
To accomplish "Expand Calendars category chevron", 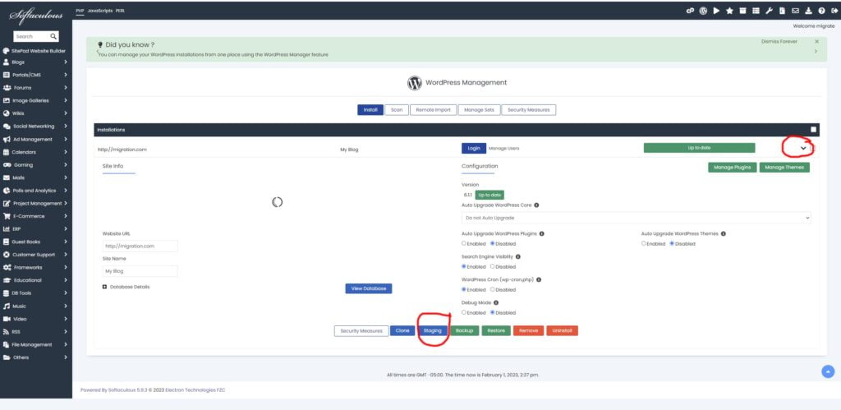I will [66, 152].
